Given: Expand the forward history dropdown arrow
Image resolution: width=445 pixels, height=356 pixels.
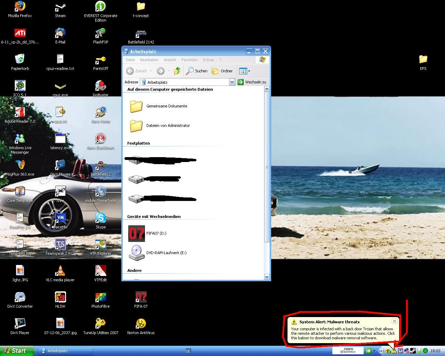Looking at the screenshot, I should (169, 71).
